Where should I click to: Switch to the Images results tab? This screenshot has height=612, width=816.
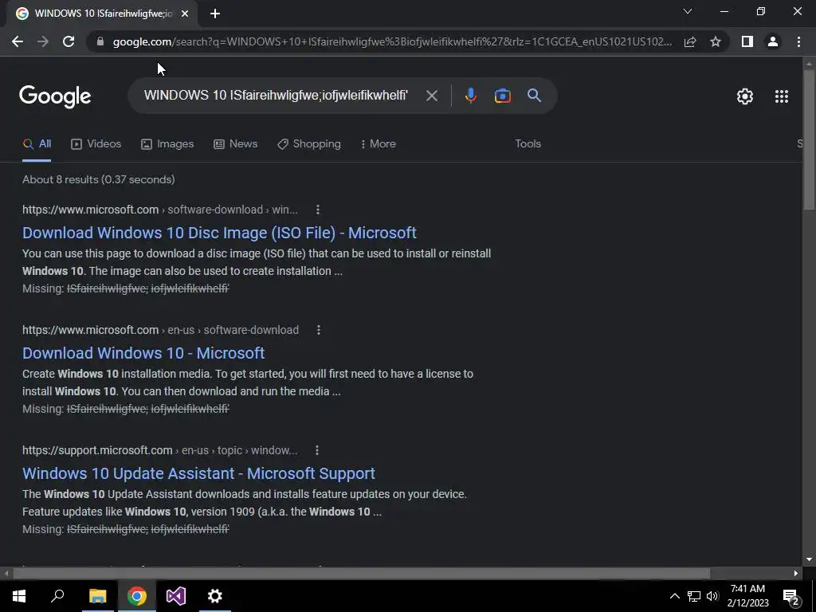167,144
